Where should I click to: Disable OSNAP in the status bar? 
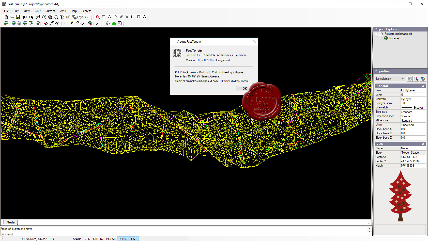(124, 239)
